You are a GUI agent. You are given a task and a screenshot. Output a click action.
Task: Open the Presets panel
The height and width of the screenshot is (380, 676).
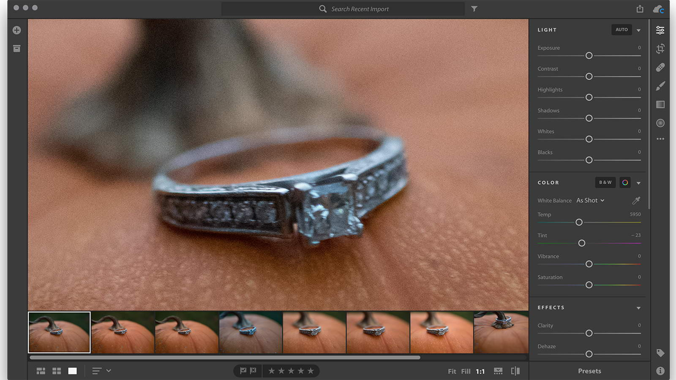click(x=589, y=371)
